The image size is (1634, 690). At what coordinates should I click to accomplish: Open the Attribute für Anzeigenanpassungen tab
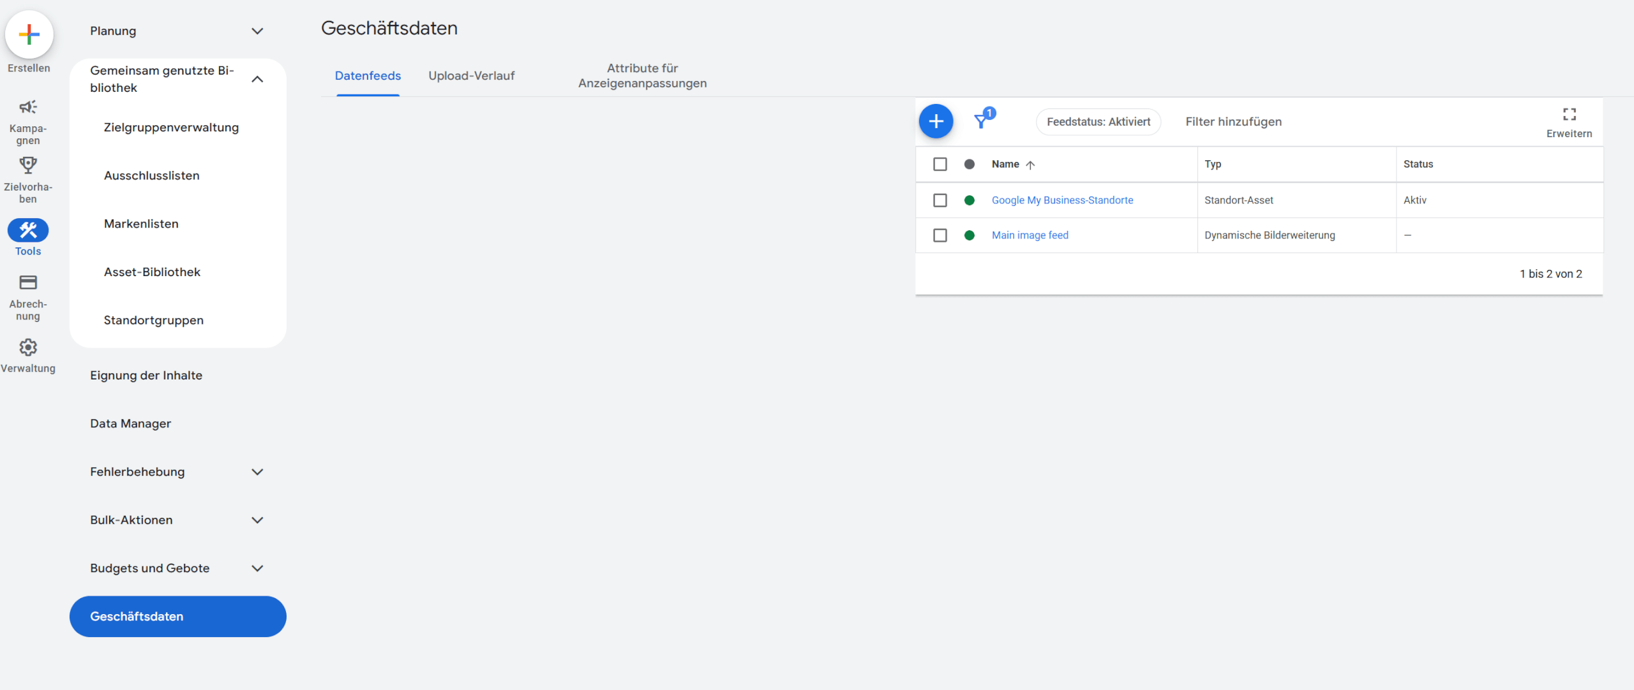tap(642, 76)
